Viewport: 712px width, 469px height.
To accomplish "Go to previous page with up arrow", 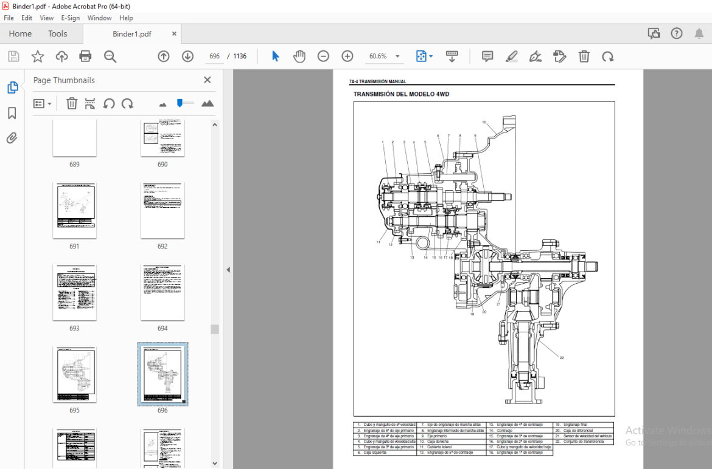I will click(164, 56).
